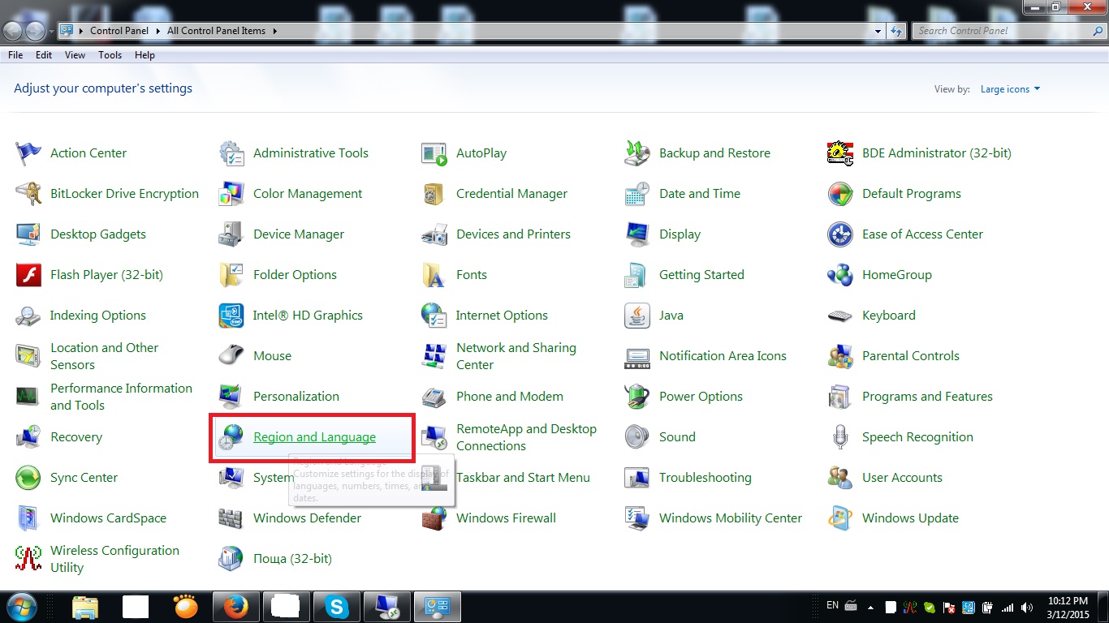Open the Sync Center green icon
The image size is (1109, 623).
(x=28, y=477)
